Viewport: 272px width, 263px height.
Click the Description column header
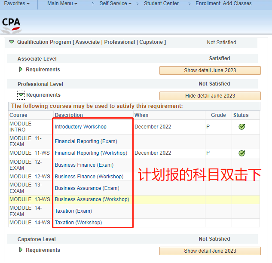(x=69, y=115)
